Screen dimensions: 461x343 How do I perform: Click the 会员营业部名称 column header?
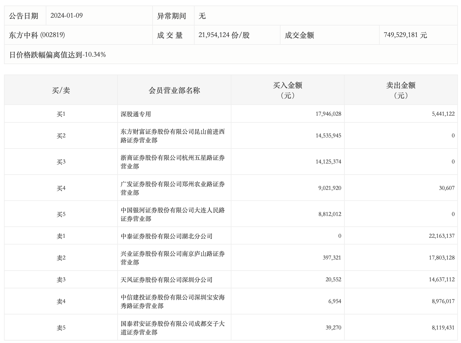(x=174, y=90)
